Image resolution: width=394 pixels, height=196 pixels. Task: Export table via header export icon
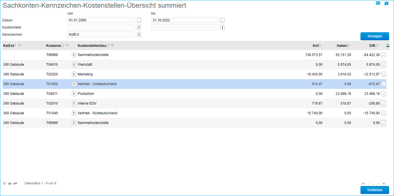(388, 45)
